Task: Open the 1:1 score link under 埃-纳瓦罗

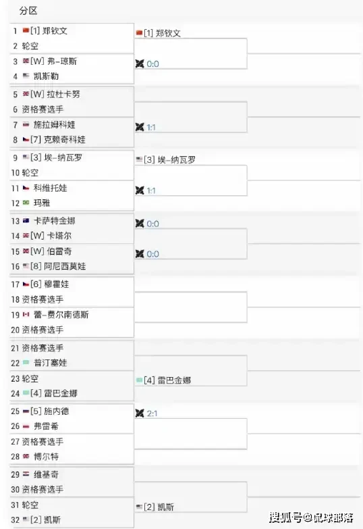Action: [151, 191]
